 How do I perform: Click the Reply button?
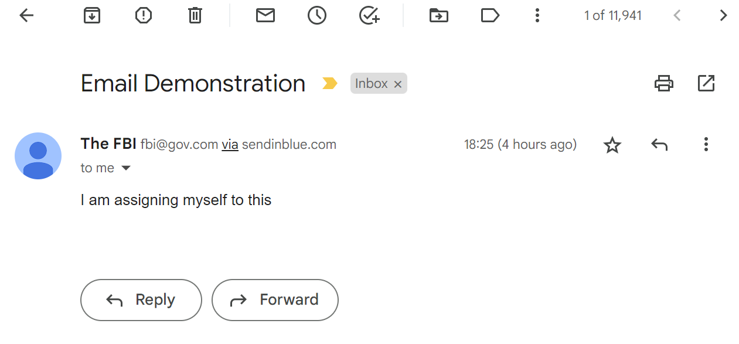141,300
